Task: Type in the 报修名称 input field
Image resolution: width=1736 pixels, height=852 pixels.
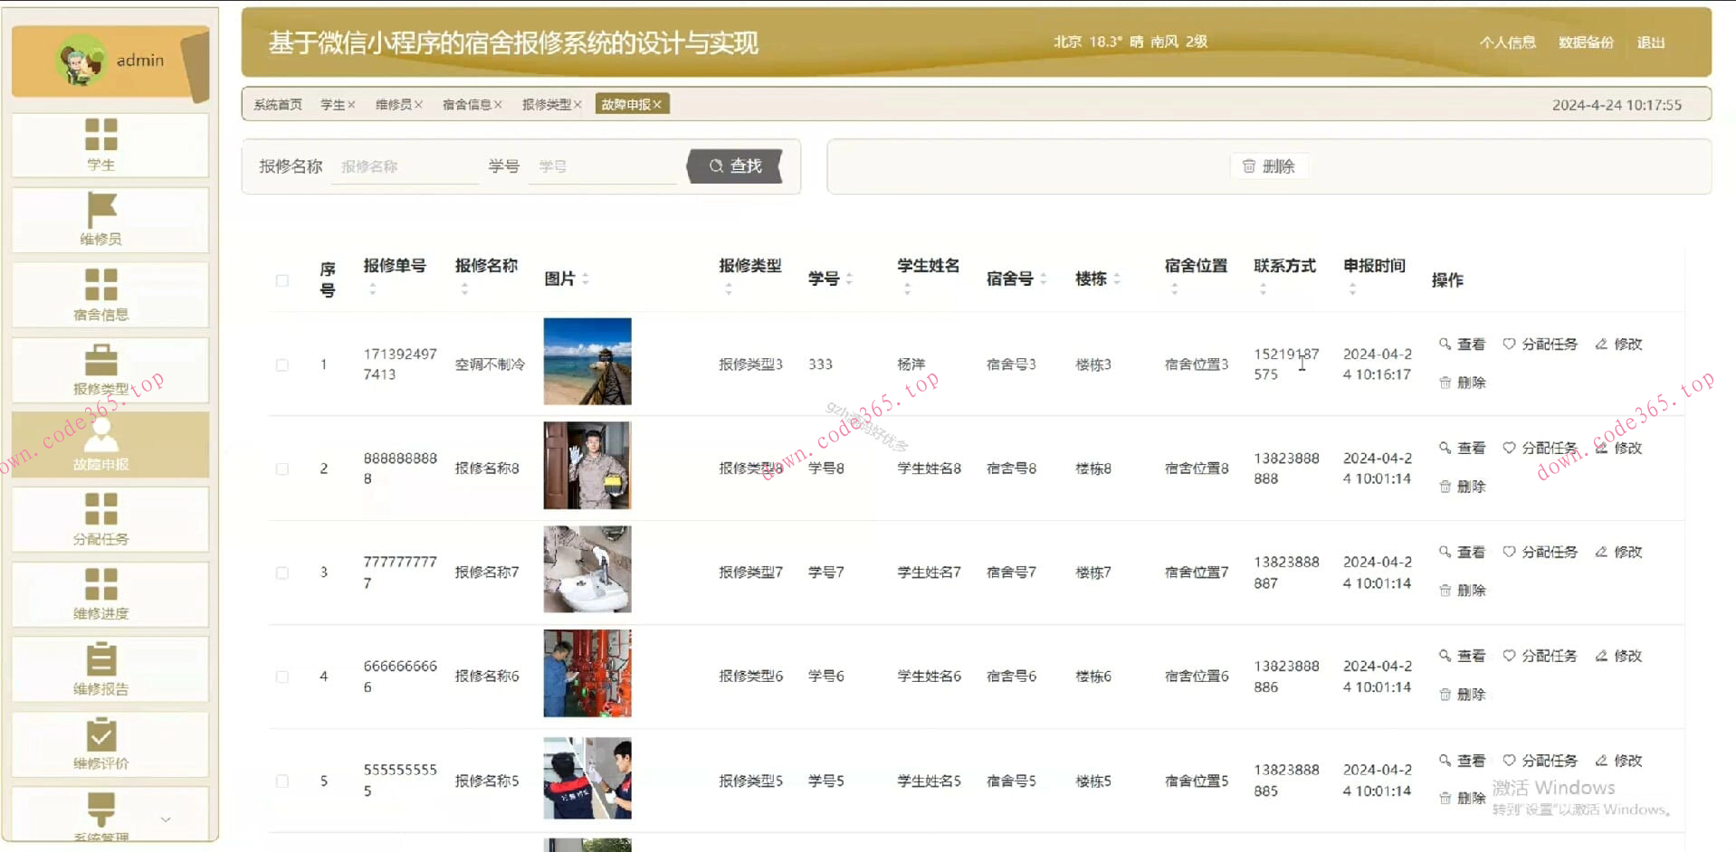Action: click(405, 166)
